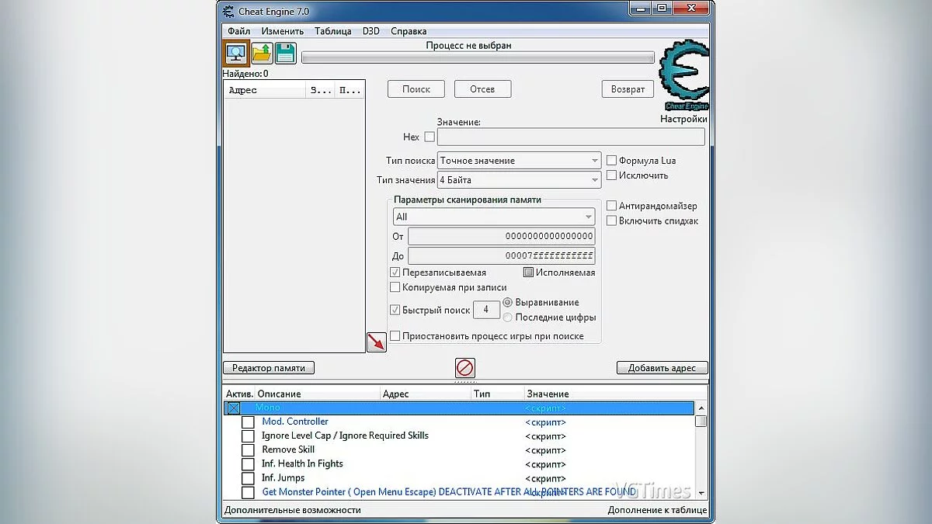Click the cheat table vertical scrollbar
Viewport: 932px width, 524px height.
click(701, 450)
